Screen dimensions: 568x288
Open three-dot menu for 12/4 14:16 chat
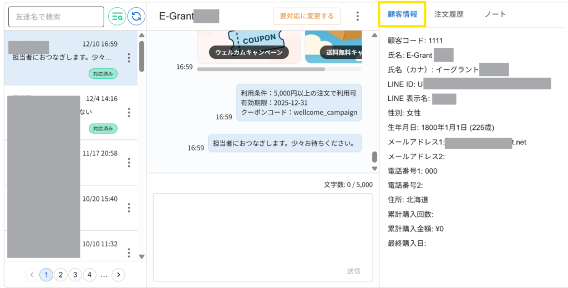[x=129, y=113]
